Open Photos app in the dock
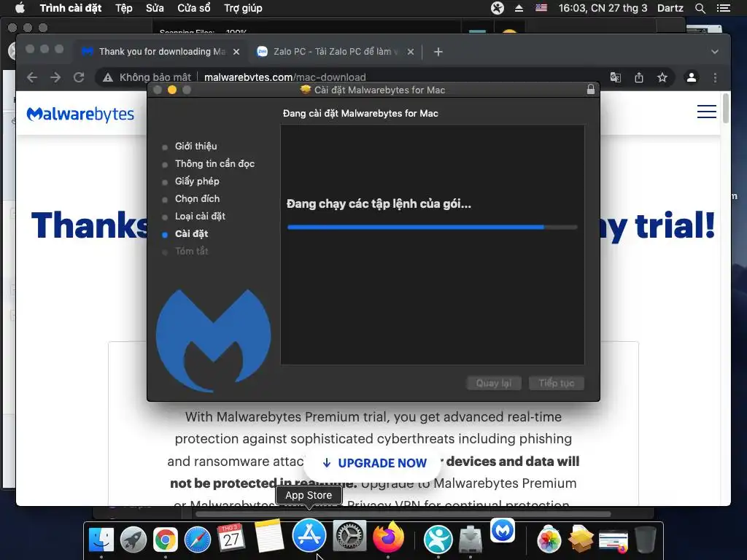Screen dimensions: 747x560 tap(549, 540)
